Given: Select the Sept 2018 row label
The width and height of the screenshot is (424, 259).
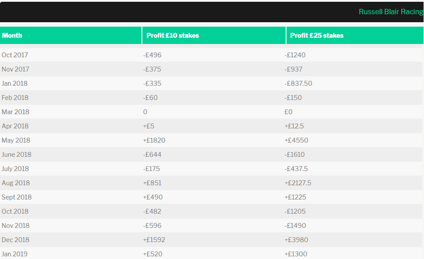Looking at the screenshot, I should point(17,197).
